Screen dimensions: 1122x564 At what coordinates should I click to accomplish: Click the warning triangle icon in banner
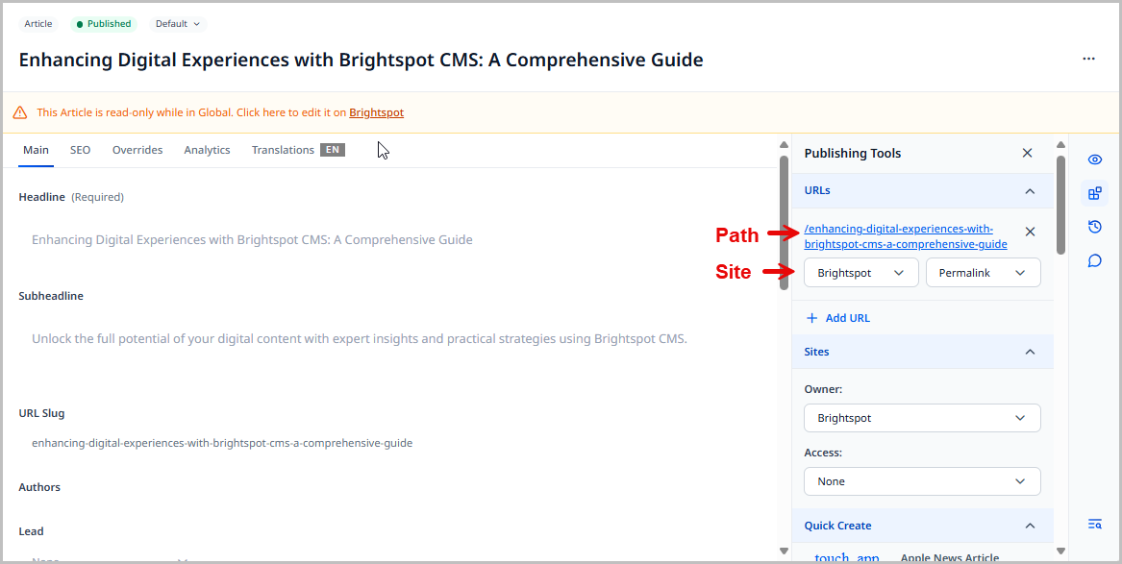(x=19, y=112)
